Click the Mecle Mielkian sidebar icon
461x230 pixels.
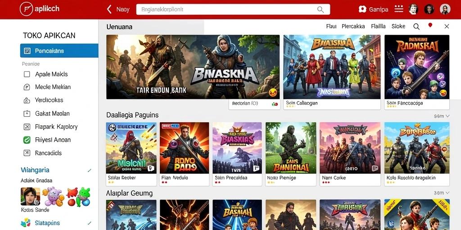click(x=27, y=87)
